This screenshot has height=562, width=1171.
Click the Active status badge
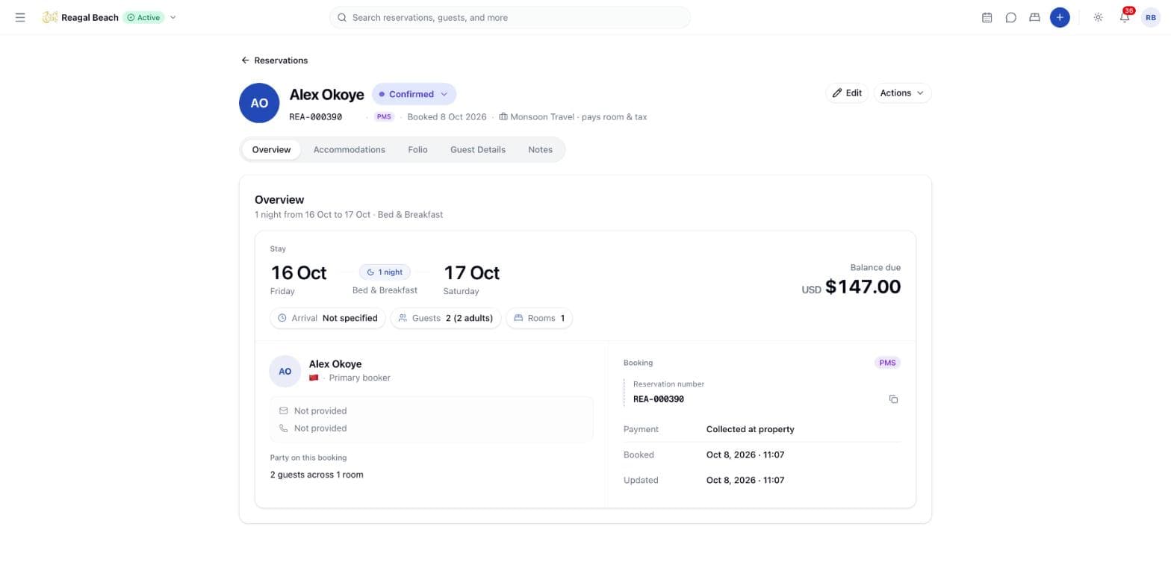tap(143, 17)
